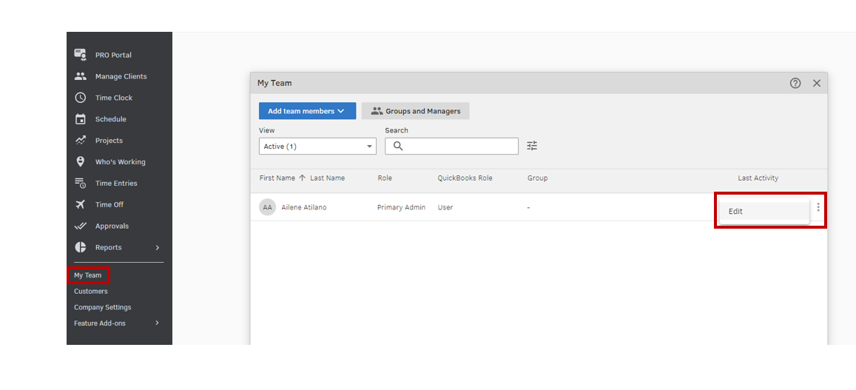Viewport: 856px width, 390px height.
Task: Open Company Settings link
Action: coord(103,307)
